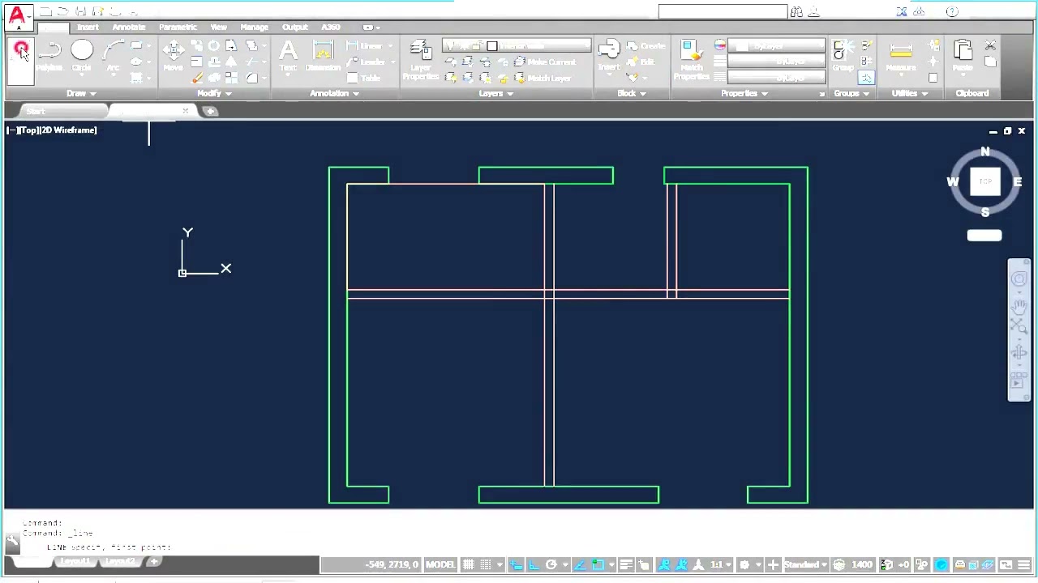Add a new drawing tab with plus button
Screen dimensions: 1038x583
210,111
